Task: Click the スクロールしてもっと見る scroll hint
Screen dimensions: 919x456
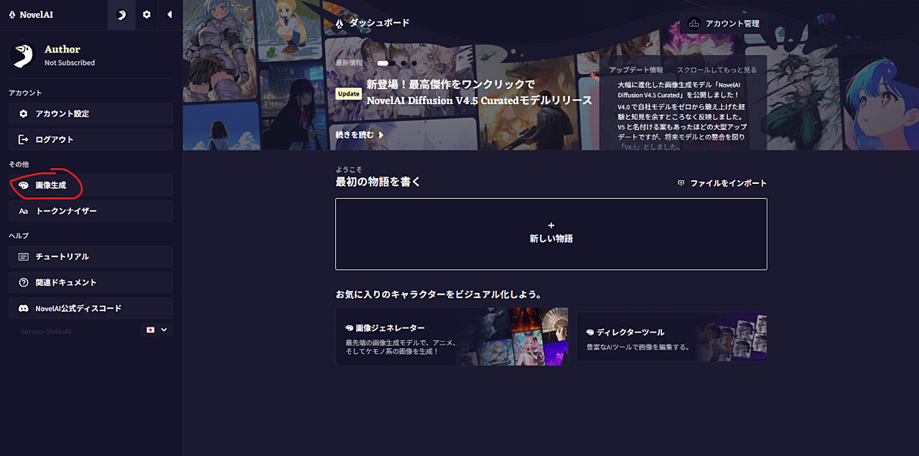Action: click(x=717, y=70)
